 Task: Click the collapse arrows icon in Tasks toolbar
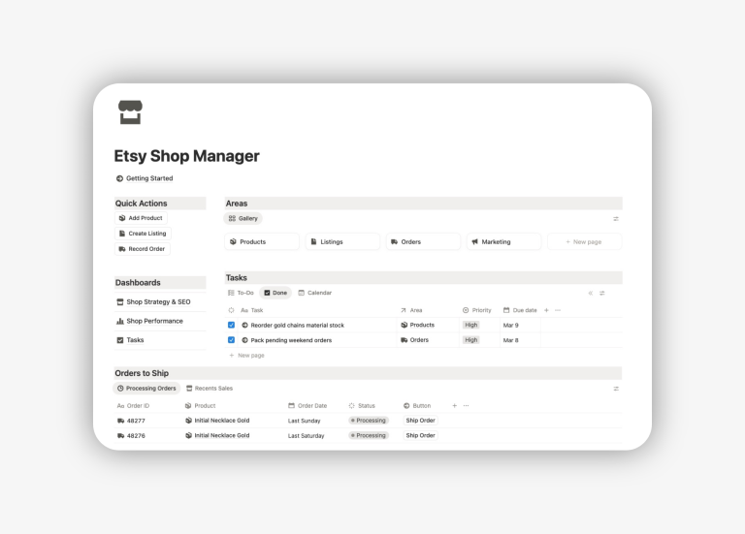click(x=590, y=294)
